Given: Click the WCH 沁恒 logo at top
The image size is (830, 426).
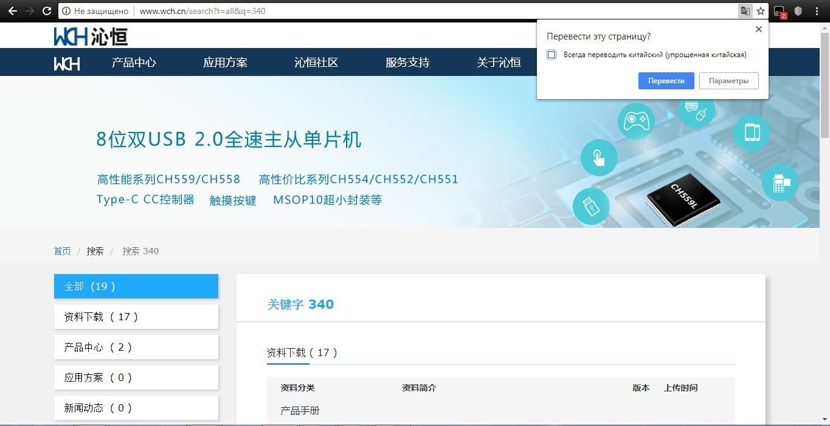Looking at the screenshot, I should [91, 36].
